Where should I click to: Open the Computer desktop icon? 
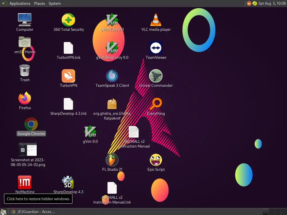pos(25,20)
